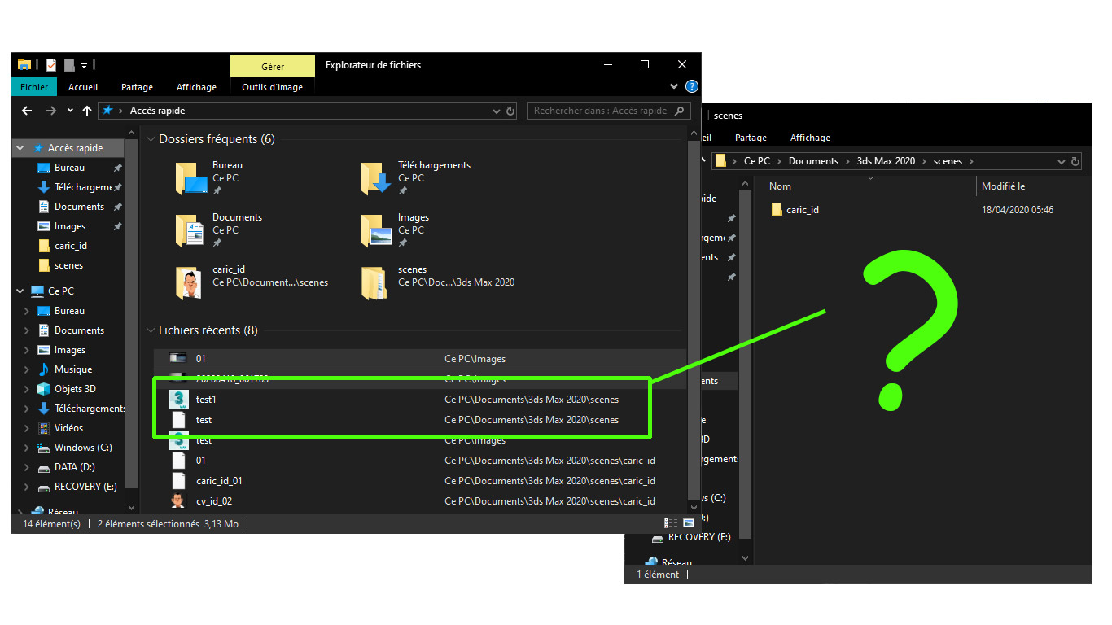Click the Help question mark icon
This screenshot has height=625, width=1112.
tap(692, 86)
